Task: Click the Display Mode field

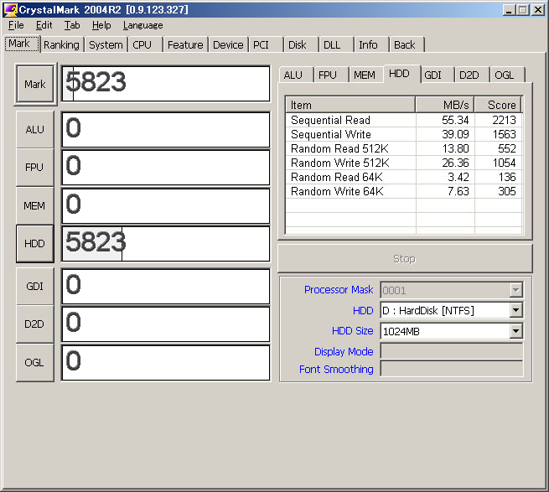Action: (x=452, y=351)
